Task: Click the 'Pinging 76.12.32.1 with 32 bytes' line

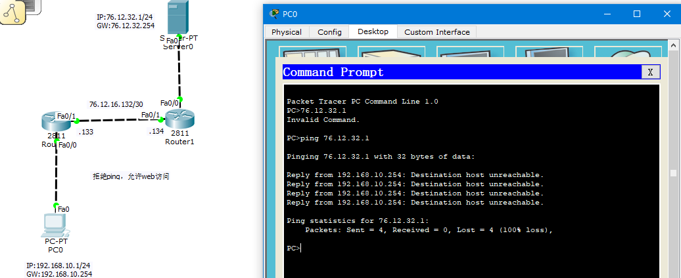Action: 381,157
